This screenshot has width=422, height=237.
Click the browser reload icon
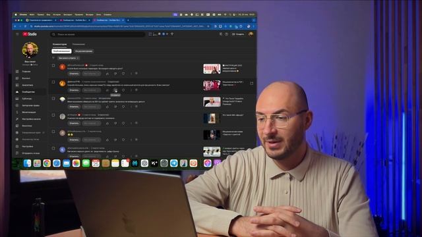pos(25,26)
